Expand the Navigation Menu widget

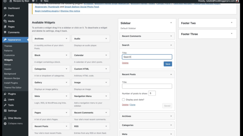[106, 96]
